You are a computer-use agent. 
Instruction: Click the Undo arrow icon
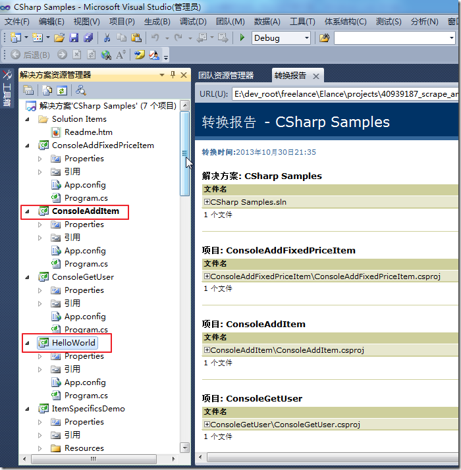click(155, 38)
